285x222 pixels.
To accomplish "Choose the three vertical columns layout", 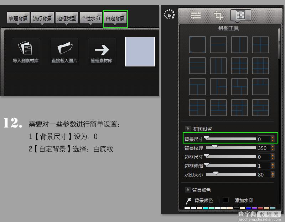I will click(x=218, y=66).
